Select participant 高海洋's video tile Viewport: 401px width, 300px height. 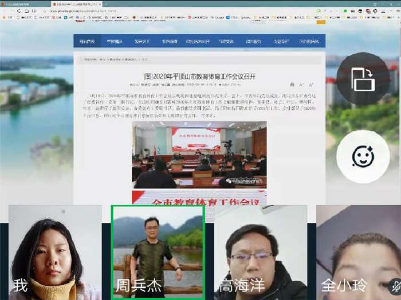click(261, 253)
